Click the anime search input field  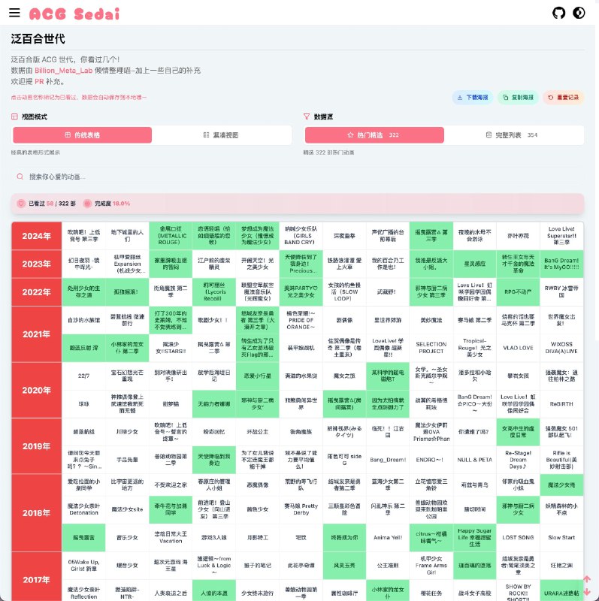point(301,177)
